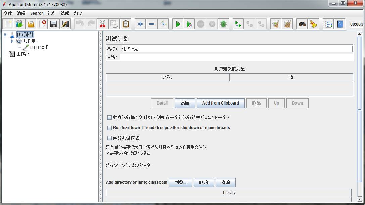Click the Stop test icon
The image size is (365, 205).
(x=201, y=24)
